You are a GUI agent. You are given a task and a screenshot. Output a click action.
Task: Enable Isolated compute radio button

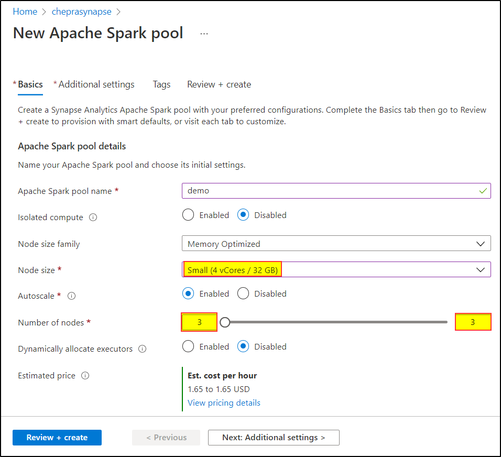tap(188, 215)
